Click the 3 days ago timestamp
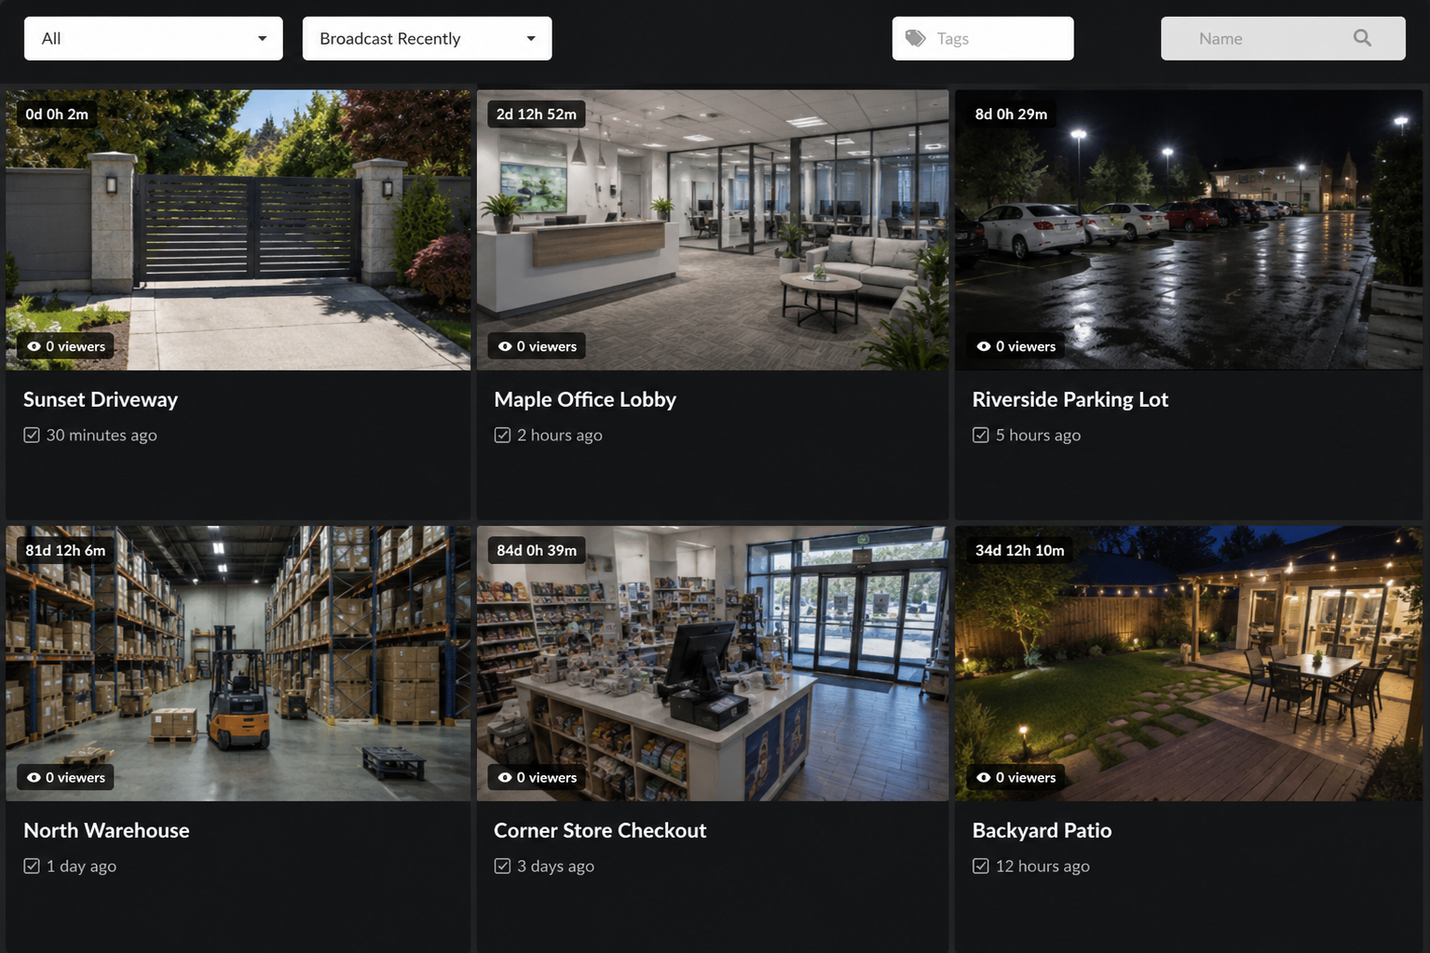 click(555, 866)
